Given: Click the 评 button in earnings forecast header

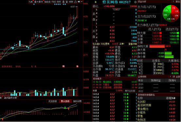Looking at the screenshot, I should pos(174,77).
